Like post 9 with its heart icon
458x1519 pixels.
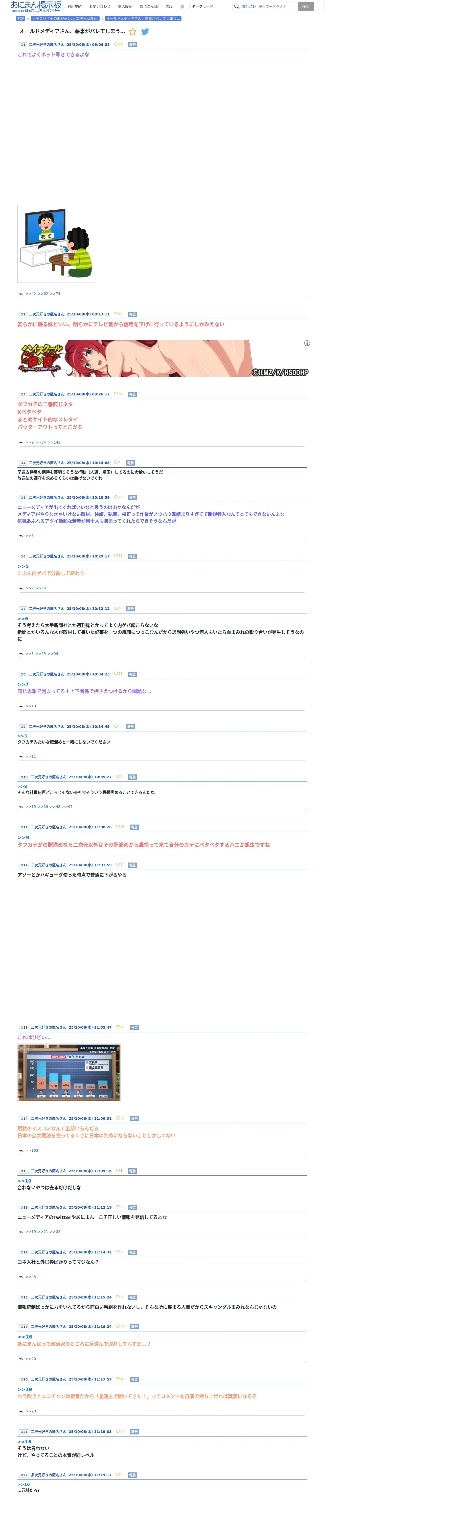tap(116, 727)
